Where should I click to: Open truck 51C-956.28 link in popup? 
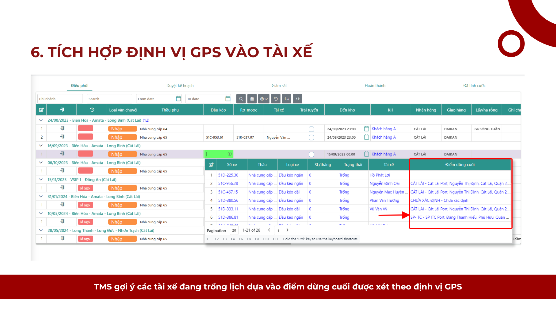point(228,183)
